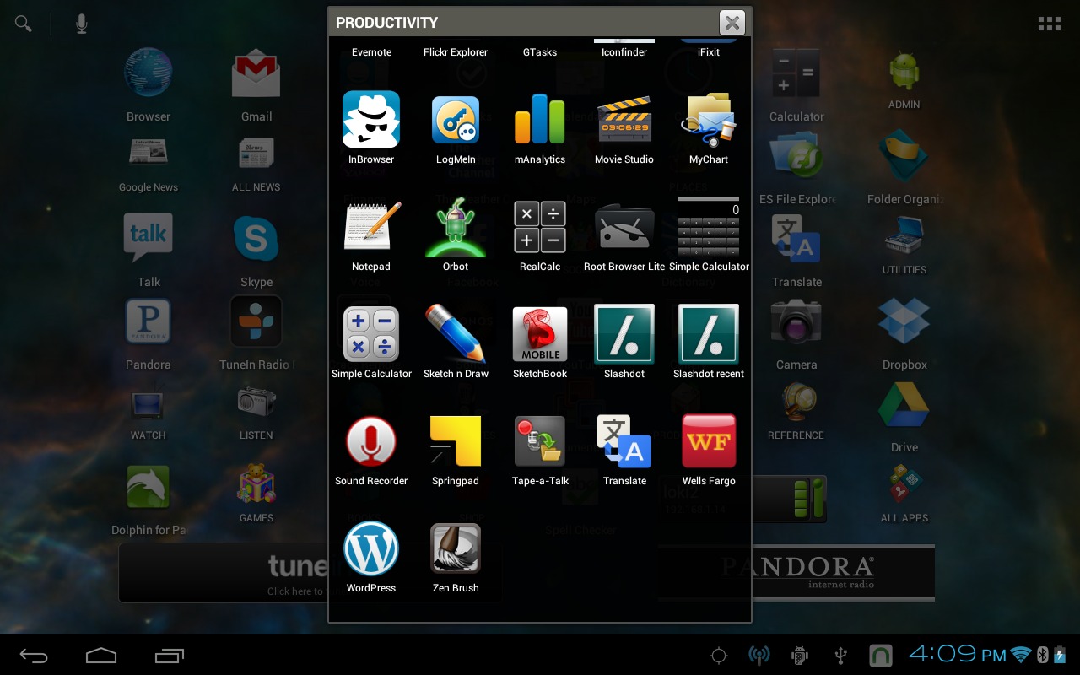Open mAnalytics bar chart app

[x=540, y=127]
